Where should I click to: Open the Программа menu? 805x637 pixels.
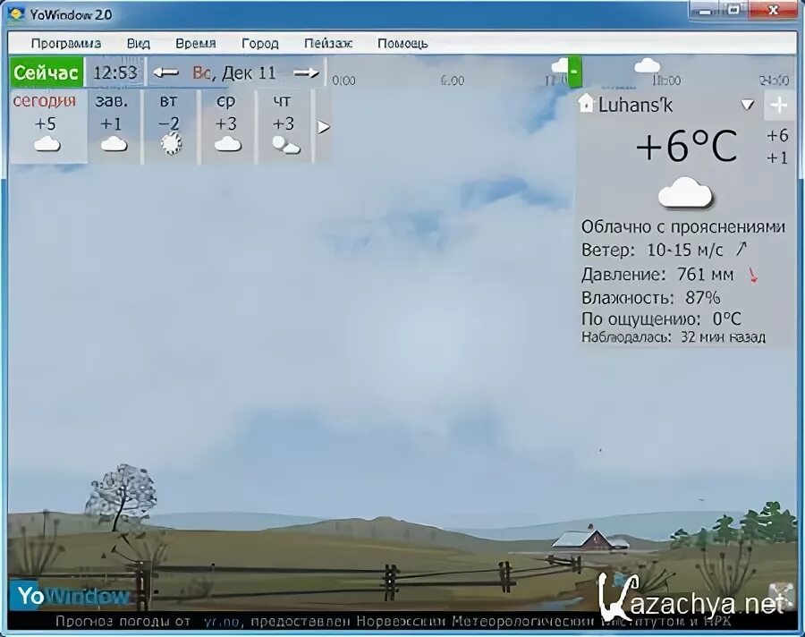tap(65, 44)
